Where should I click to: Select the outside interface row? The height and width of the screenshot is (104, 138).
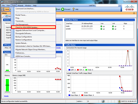[99, 29]
